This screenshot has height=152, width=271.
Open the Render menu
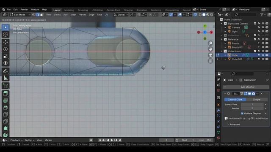(24, 10)
